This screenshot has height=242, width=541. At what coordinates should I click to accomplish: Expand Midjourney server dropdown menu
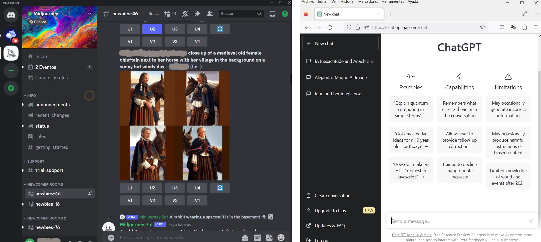90,14
